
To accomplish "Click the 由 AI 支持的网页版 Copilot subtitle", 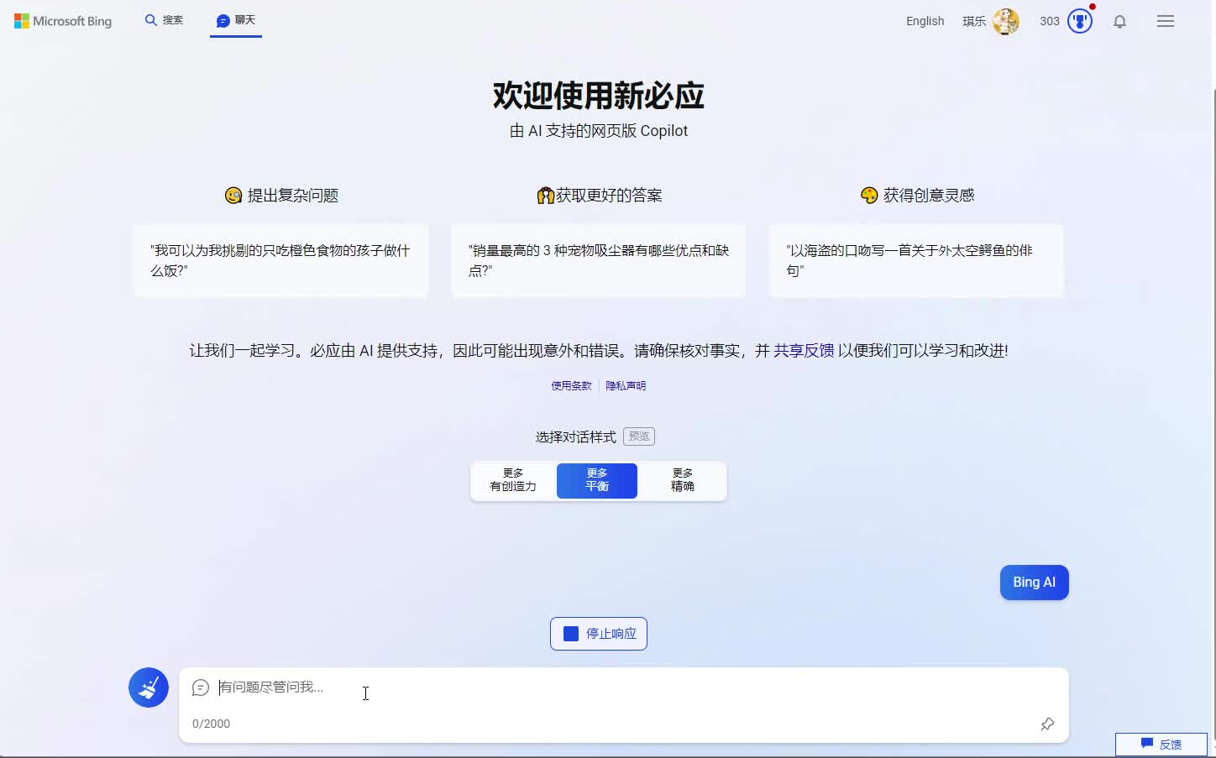I will [x=599, y=131].
